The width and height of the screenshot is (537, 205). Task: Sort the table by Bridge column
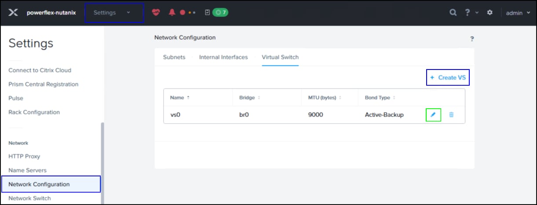pos(250,98)
